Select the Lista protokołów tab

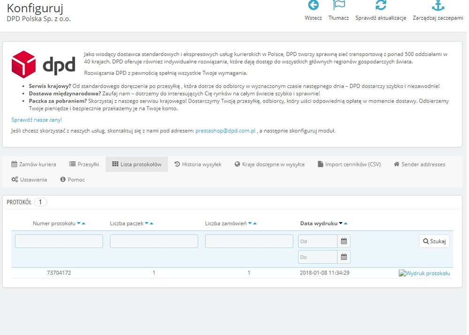136,164
